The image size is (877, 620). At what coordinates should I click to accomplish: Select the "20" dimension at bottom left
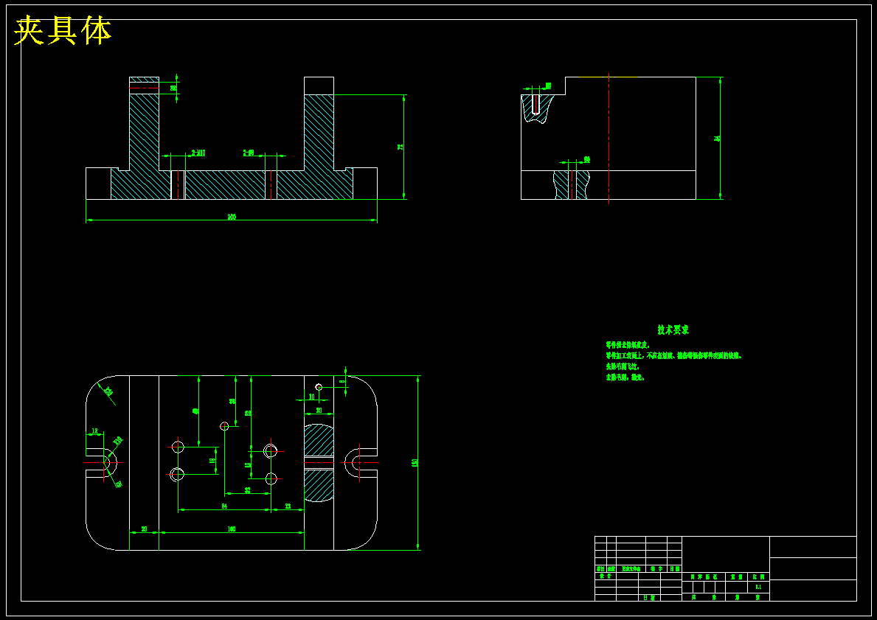click(x=144, y=529)
